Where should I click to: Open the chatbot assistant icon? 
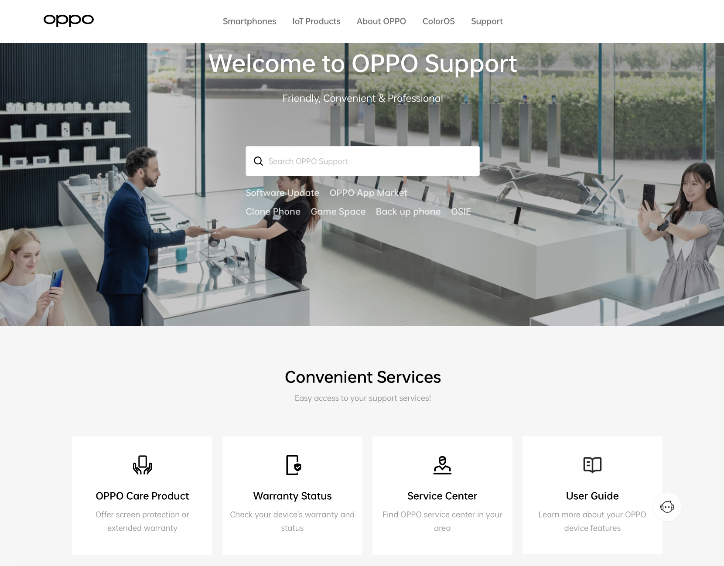coord(667,507)
